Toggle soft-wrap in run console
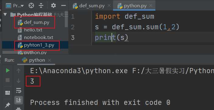Screen dimensions: 214x110 coord(19,90)
